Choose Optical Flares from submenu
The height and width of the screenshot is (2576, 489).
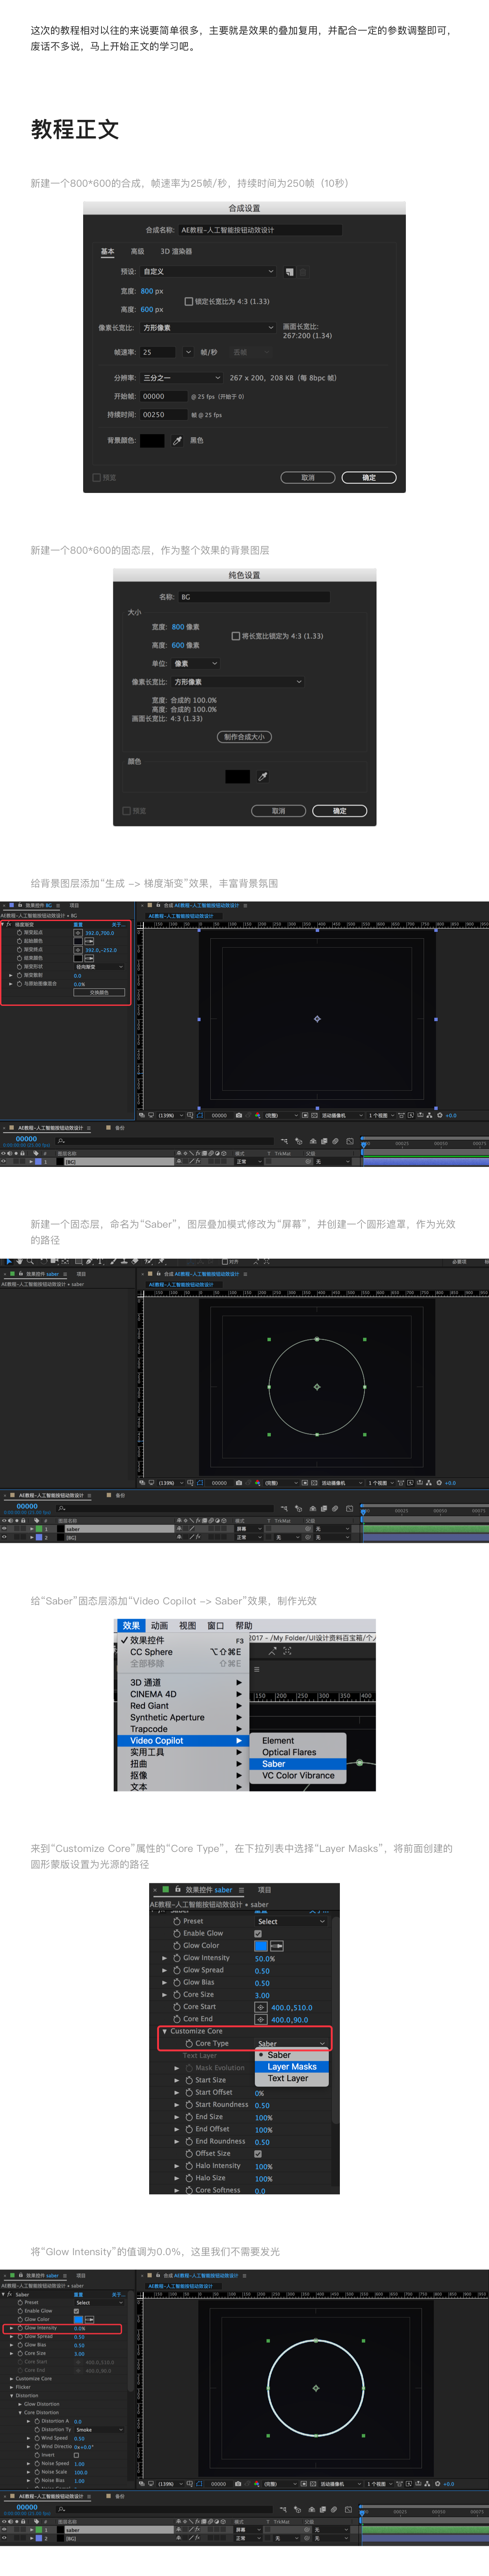(x=297, y=1752)
